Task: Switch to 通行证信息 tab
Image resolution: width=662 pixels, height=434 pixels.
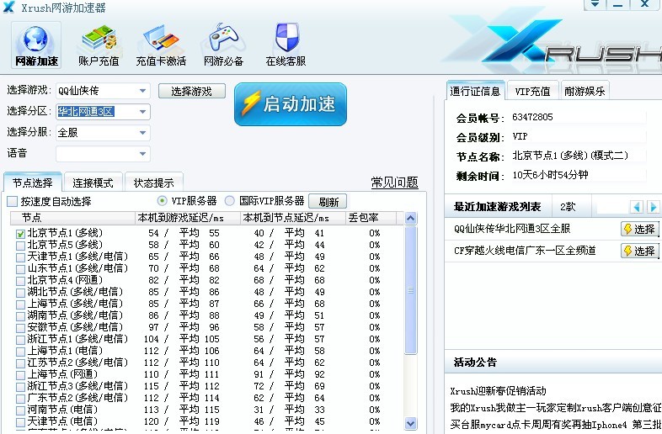Action: click(x=475, y=91)
